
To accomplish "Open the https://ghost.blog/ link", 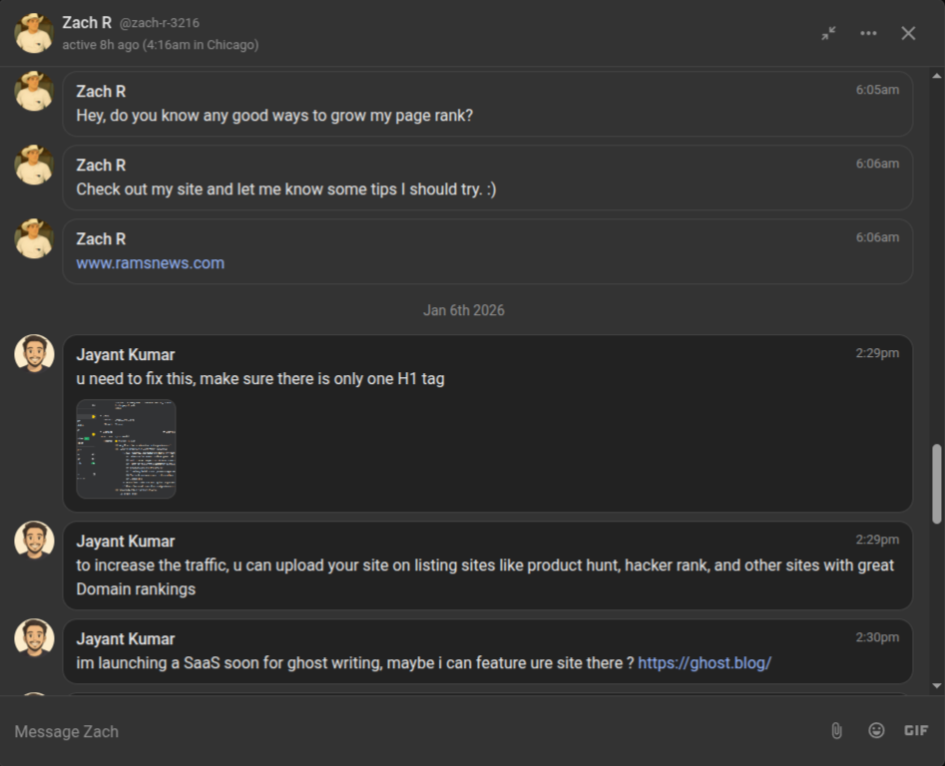I will (x=705, y=662).
